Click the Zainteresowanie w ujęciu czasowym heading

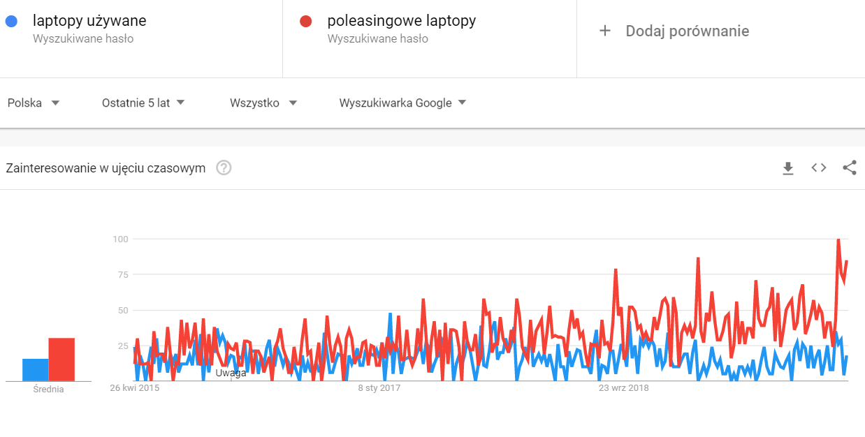pyautogui.click(x=106, y=168)
